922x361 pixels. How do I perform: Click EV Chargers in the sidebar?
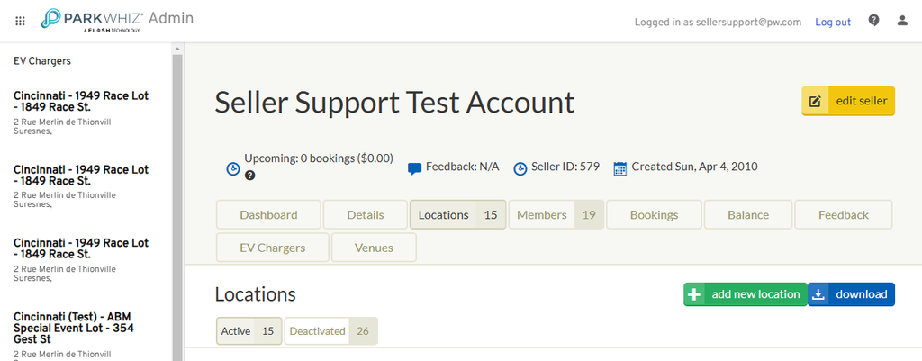click(x=42, y=61)
